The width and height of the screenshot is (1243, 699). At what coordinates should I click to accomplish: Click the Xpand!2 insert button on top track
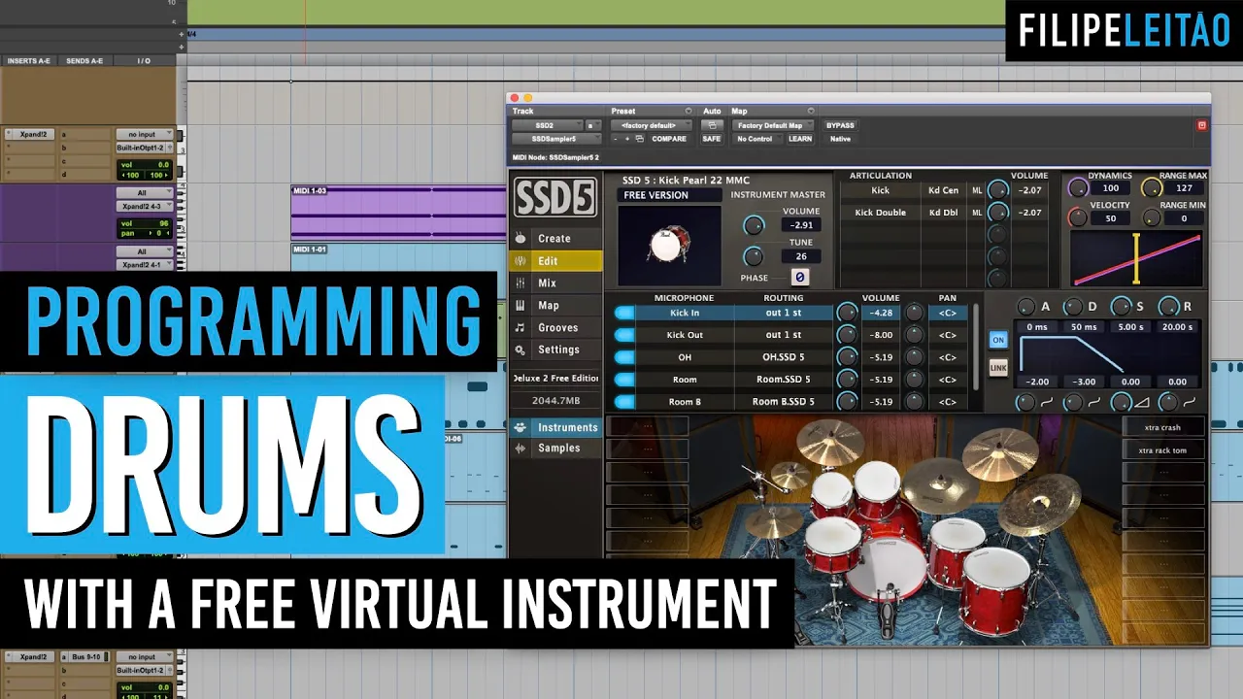tap(28, 134)
